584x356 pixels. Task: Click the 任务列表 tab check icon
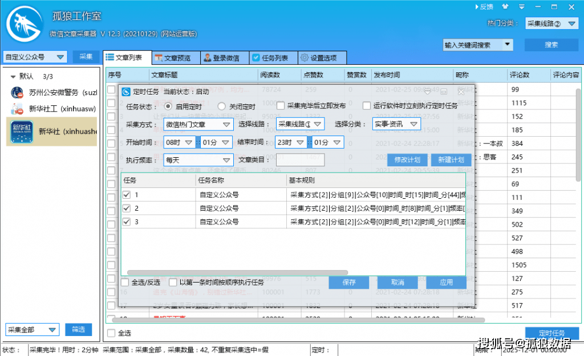[256, 58]
